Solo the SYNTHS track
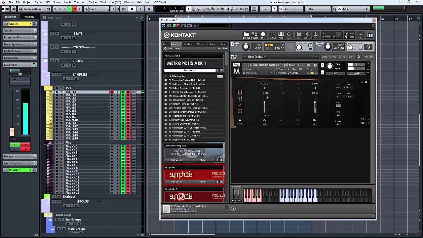Viewport: 423px width, 238px height. click(x=57, y=47)
